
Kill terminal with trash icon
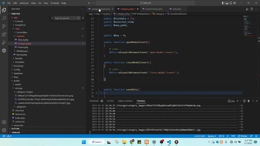click(249, 101)
